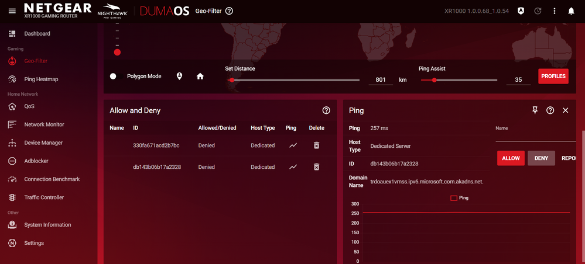
Task: Click the Geo-Filter help question icon in header
Action: [x=230, y=11]
